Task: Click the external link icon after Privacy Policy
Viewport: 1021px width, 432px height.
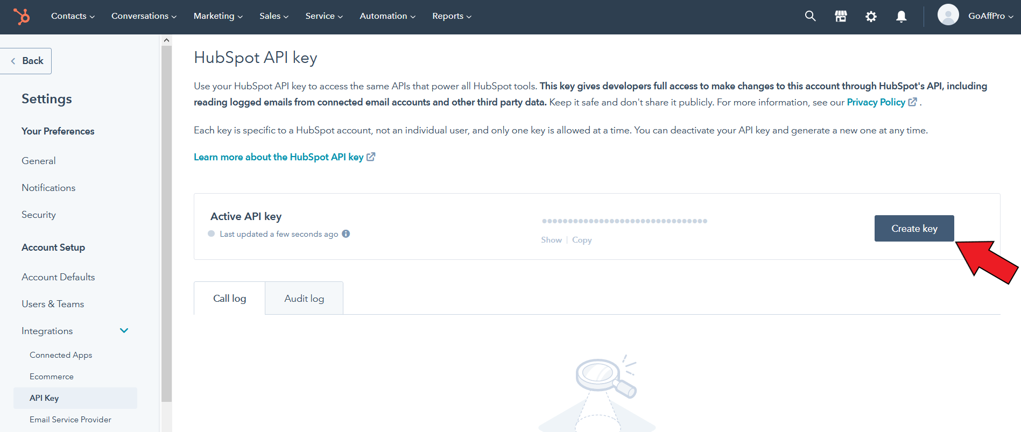Action: click(912, 102)
